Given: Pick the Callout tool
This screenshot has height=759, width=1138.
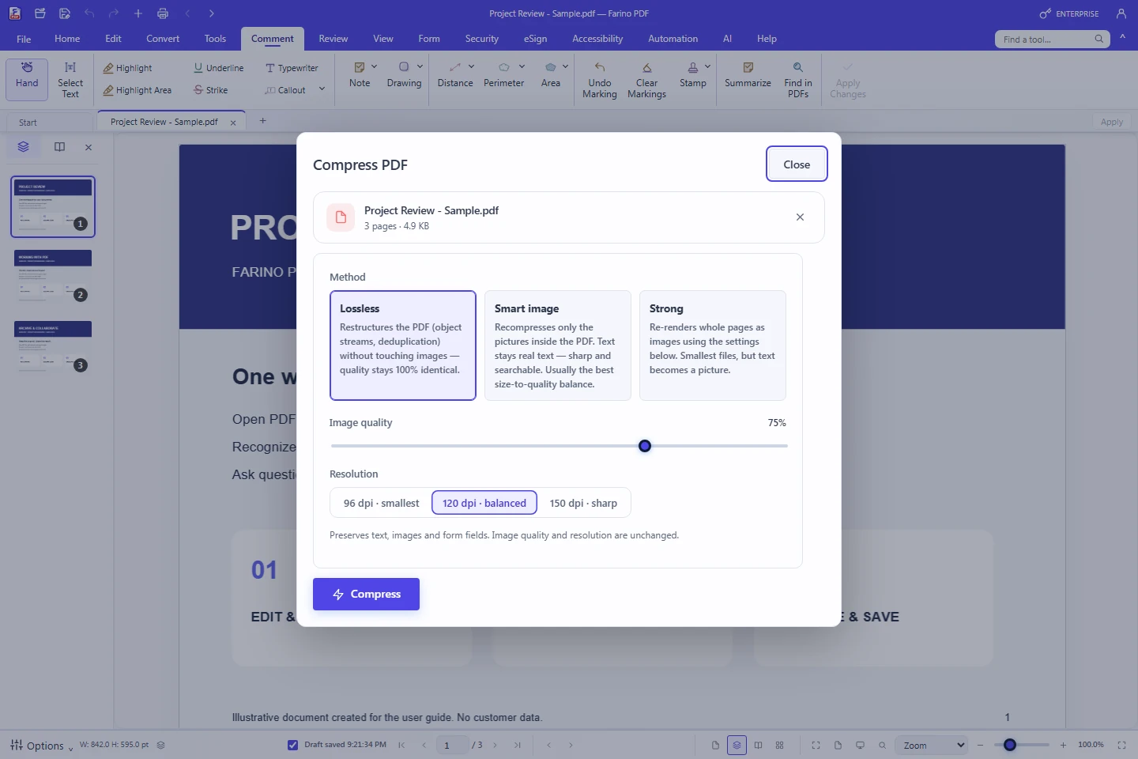Looking at the screenshot, I should 285,90.
